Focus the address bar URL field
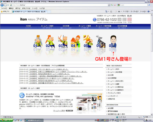Viewport: 153px width, 122px height. (59, 5)
